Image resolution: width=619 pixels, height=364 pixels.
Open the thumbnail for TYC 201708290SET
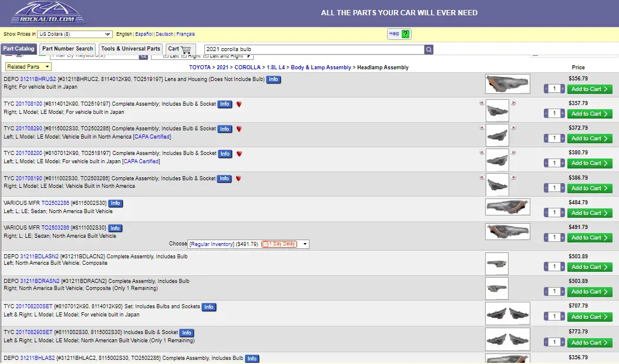point(507,339)
